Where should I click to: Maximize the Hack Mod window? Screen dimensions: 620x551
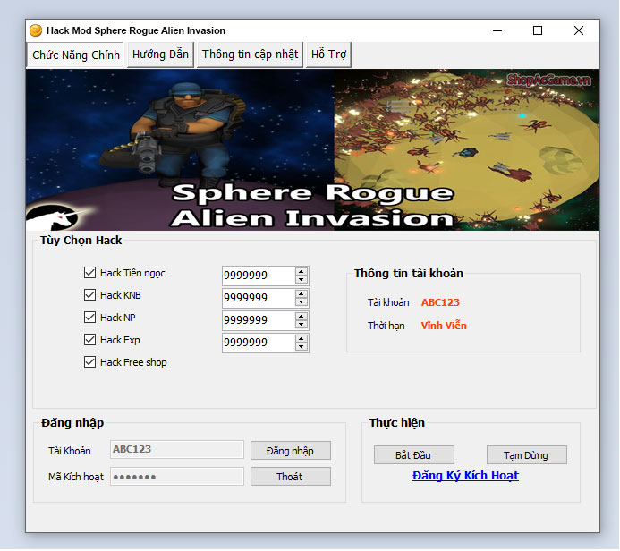538,30
